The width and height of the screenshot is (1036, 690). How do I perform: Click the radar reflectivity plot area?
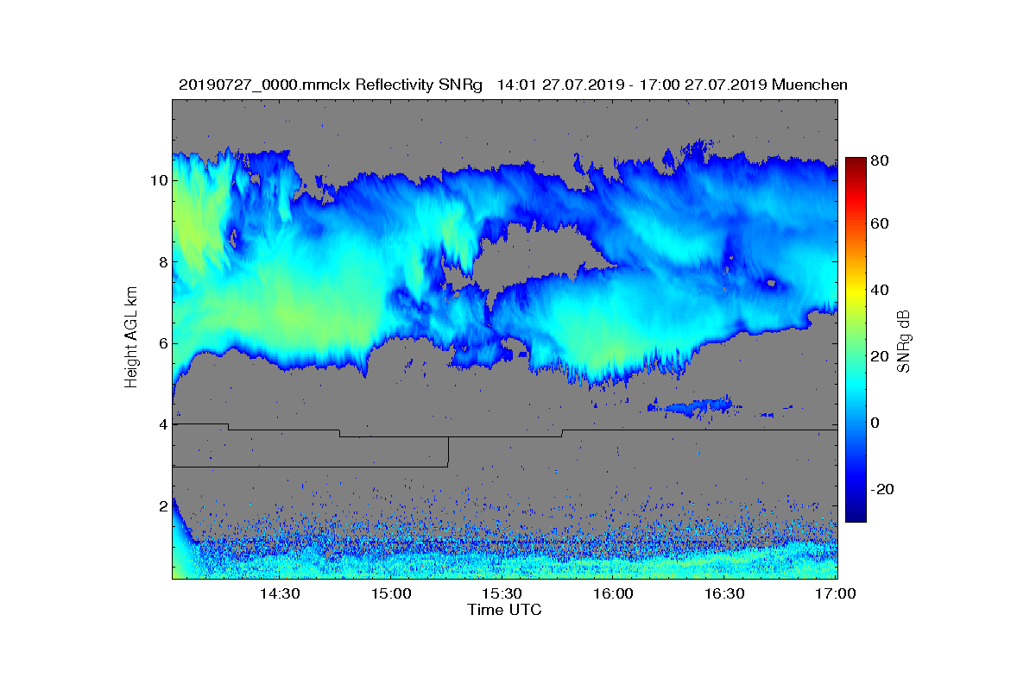click(505, 339)
